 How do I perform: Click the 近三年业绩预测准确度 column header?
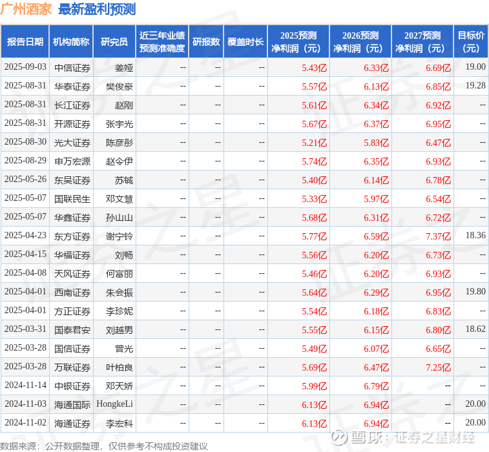pyautogui.click(x=162, y=42)
